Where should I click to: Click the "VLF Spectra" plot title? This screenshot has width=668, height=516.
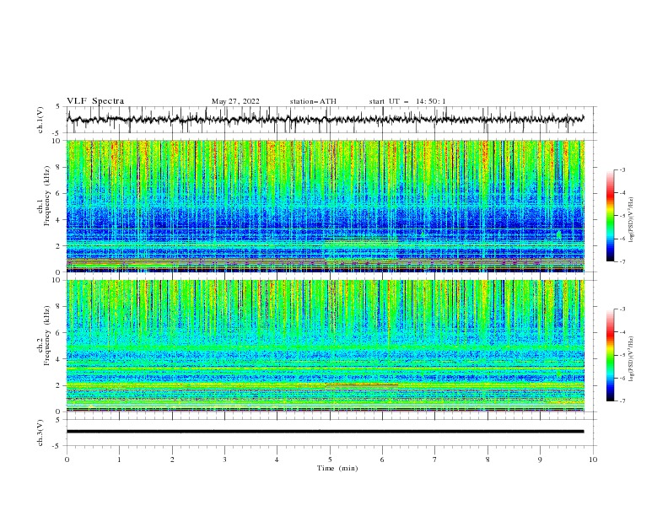click(95, 101)
